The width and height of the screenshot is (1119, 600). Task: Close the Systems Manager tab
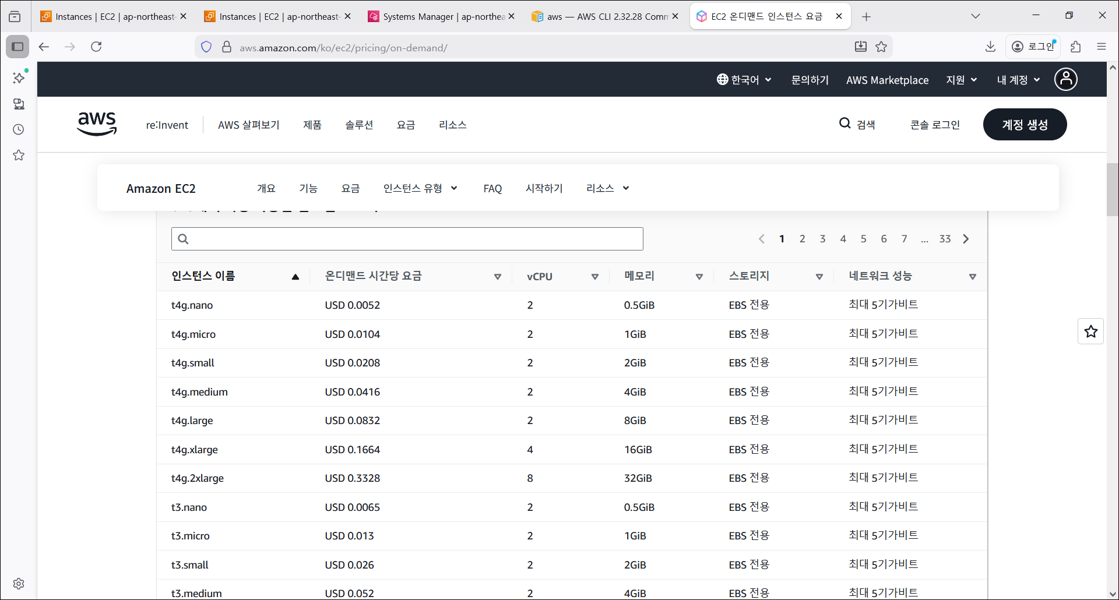(x=511, y=16)
